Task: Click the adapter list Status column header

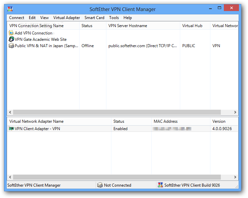Action: pyautogui.click(x=131, y=121)
